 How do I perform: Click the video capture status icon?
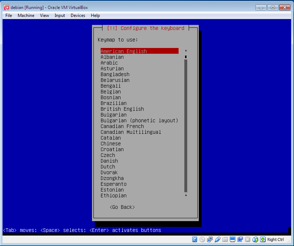tap(240, 240)
